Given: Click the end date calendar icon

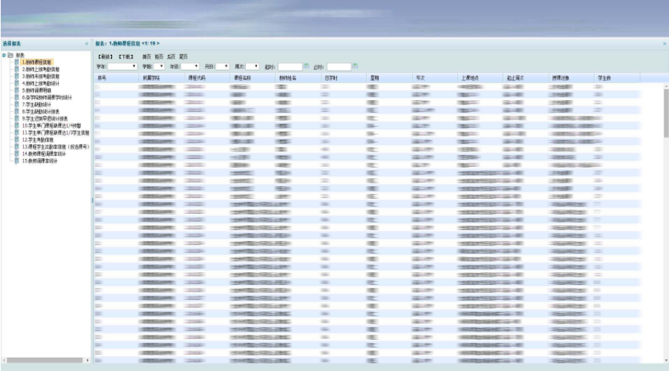Looking at the screenshot, I should [x=355, y=66].
